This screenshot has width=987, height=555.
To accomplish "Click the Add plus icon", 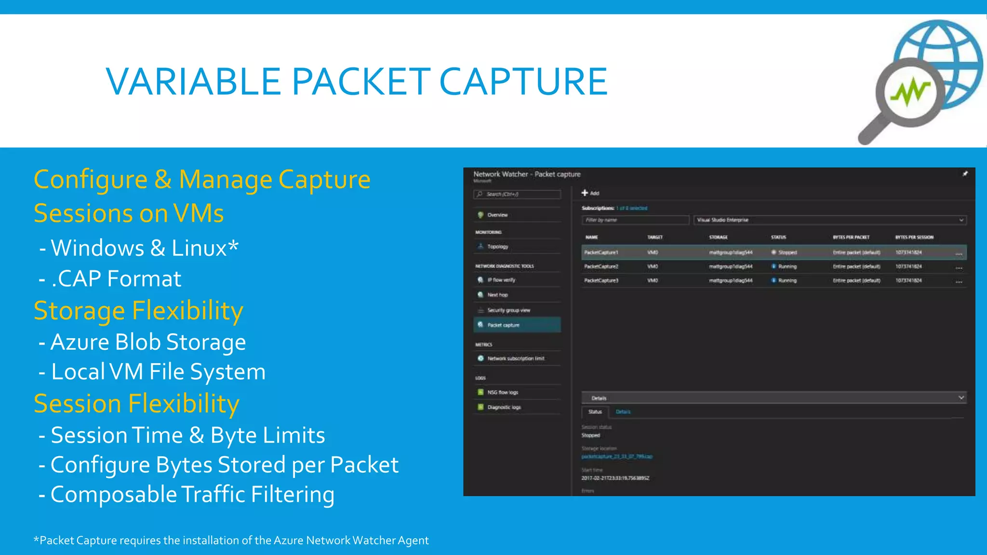I will point(585,193).
